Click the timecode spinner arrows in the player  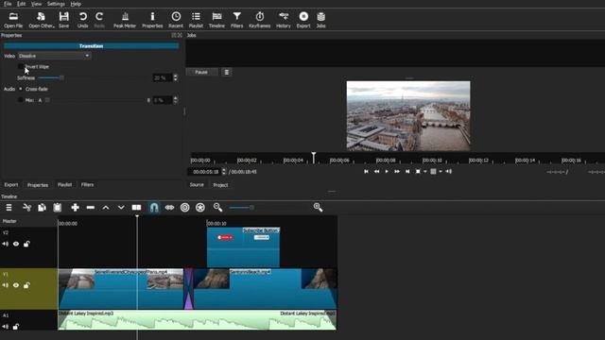[224, 172]
